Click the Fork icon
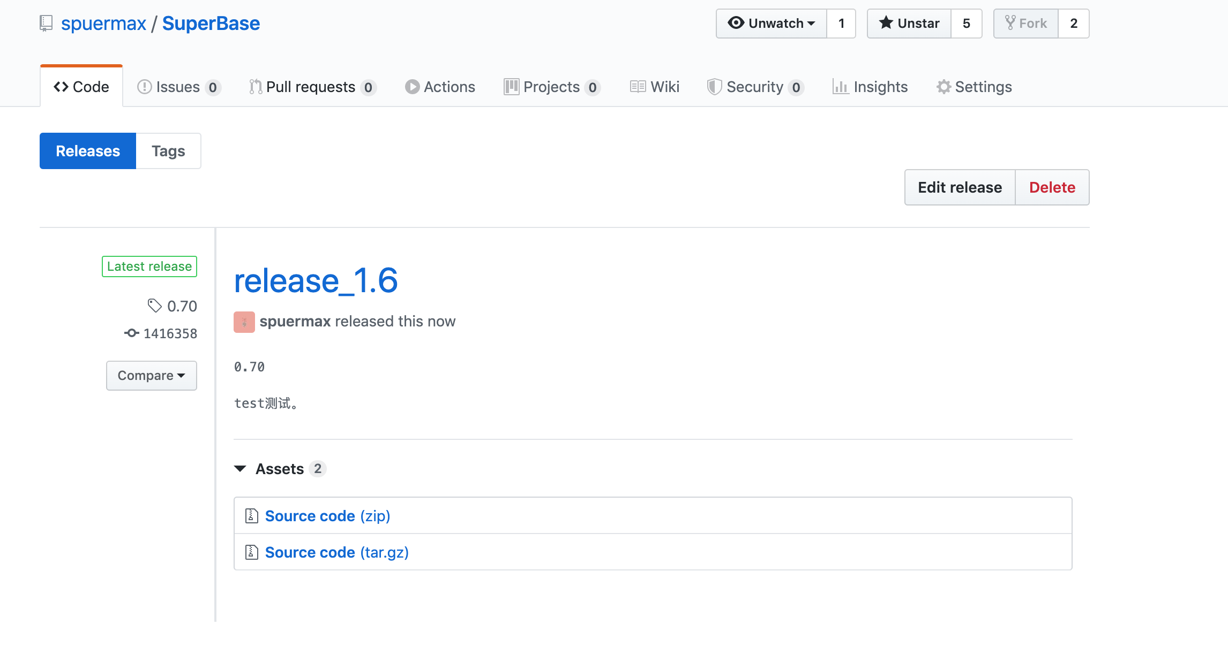The height and width of the screenshot is (655, 1228). click(x=1010, y=23)
